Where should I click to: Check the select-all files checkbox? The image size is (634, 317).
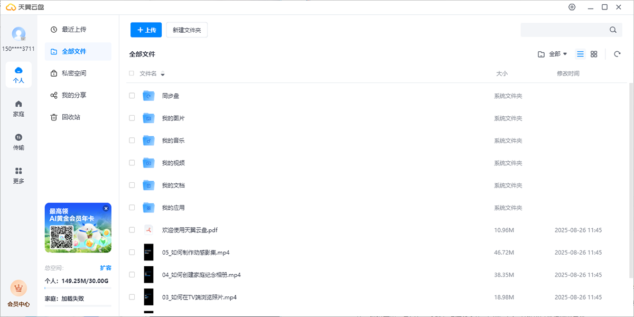pyautogui.click(x=132, y=73)
